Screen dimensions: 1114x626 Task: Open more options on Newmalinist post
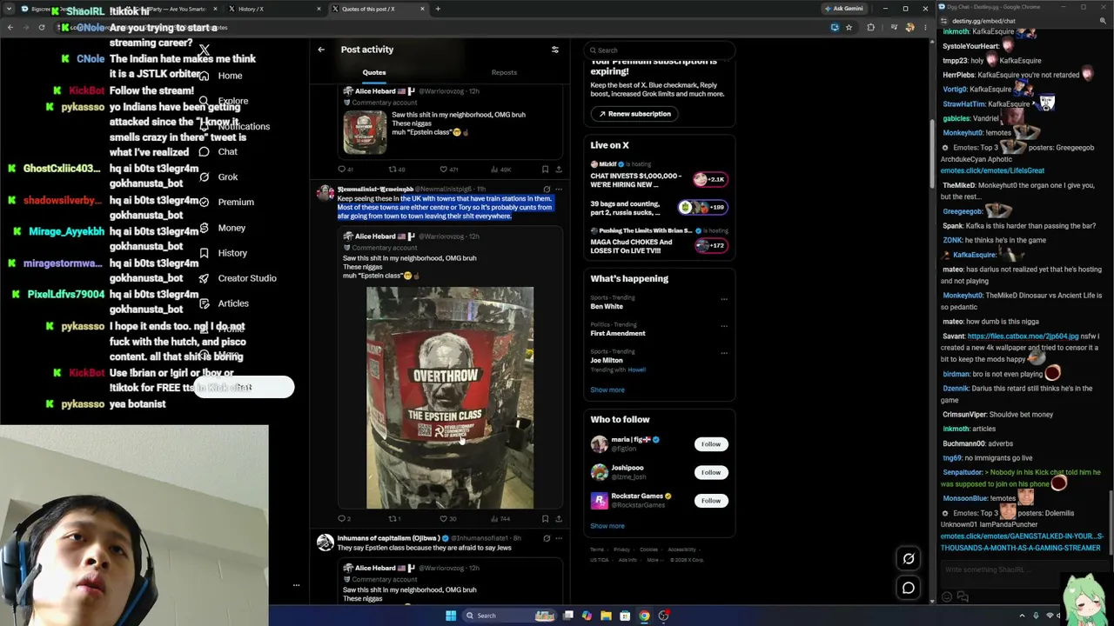[x=559, y=189]
